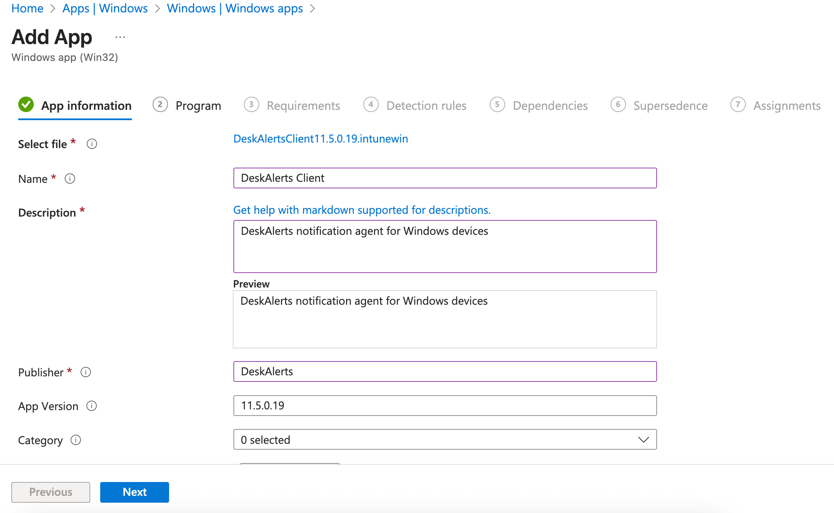Click the chevron arrow in Category field
The image size is (834, 513).
click(643, 440)
